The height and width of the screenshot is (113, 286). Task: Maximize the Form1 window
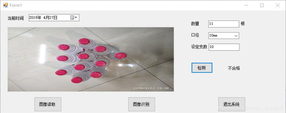(262, 5)
